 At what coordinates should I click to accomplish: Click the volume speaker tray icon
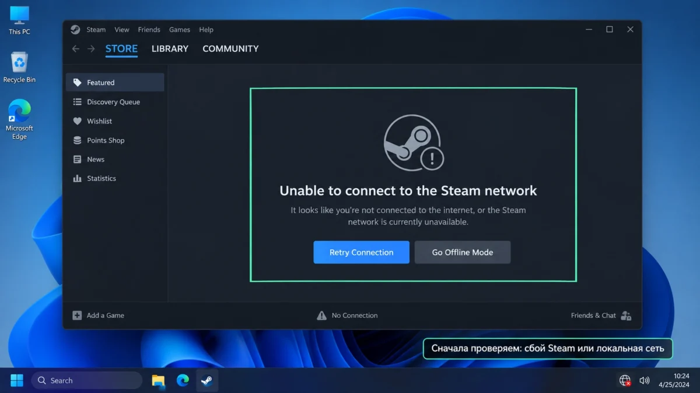pos(644,381)
